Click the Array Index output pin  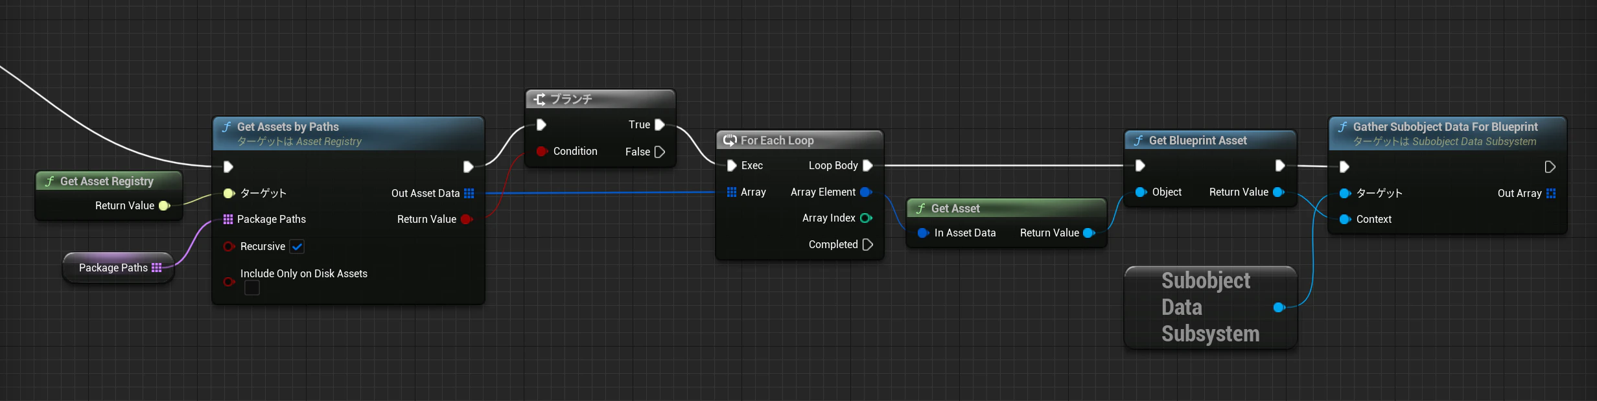click(866, 218)
